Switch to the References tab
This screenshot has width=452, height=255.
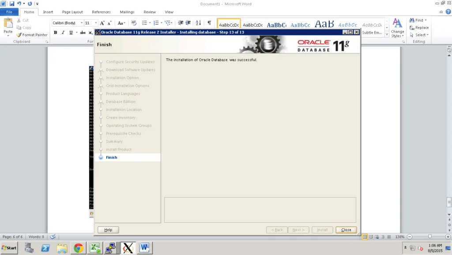[x=101, y=12]
